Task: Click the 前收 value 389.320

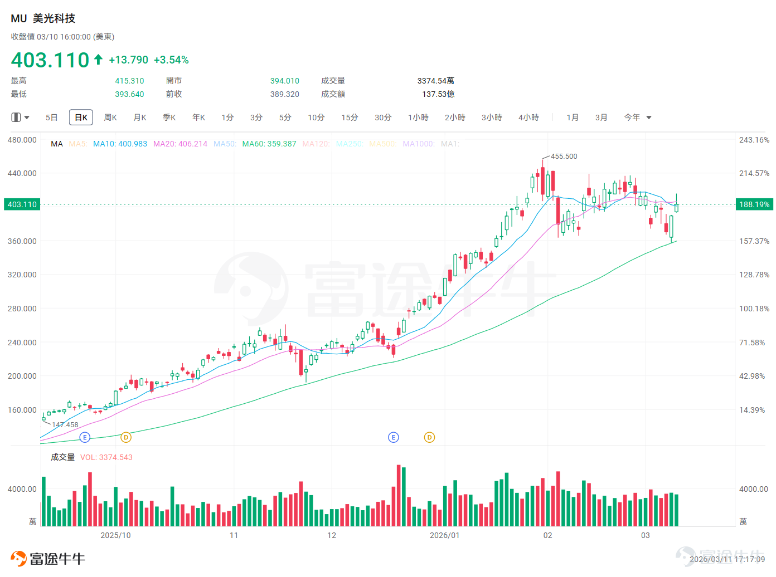Action: click(285, 94)
